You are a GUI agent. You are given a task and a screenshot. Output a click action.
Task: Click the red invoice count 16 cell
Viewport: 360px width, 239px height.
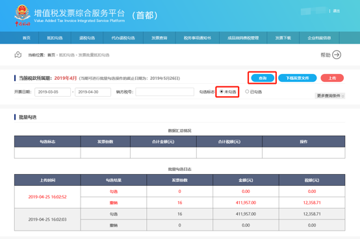coord(179,203)
